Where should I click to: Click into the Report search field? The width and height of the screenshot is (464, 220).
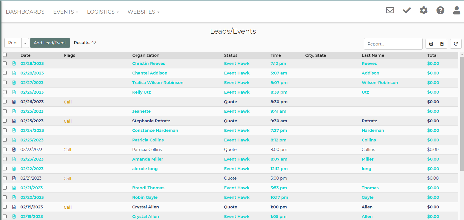(393, 44)
